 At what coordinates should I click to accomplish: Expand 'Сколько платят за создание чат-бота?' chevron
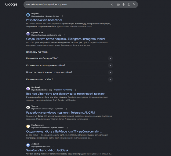click(111, 66)
